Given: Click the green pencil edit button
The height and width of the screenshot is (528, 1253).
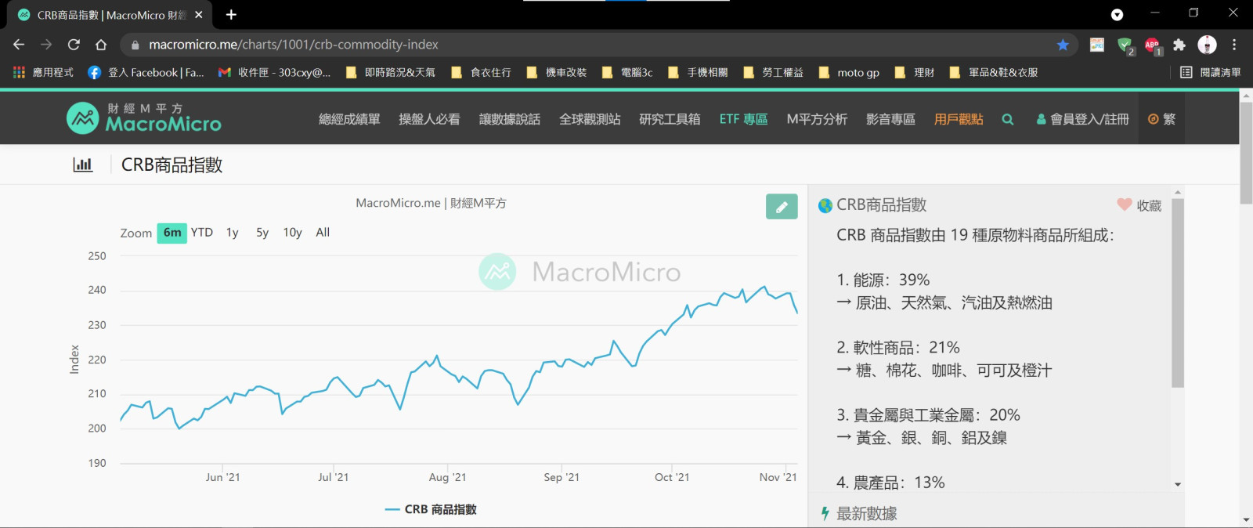Looking at the screenshot, I should [x=782, y=207].
